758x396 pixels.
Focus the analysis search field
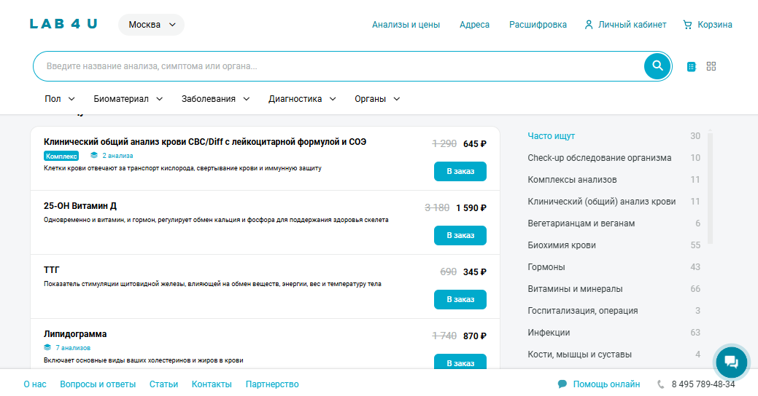click(x=339, y=66)
